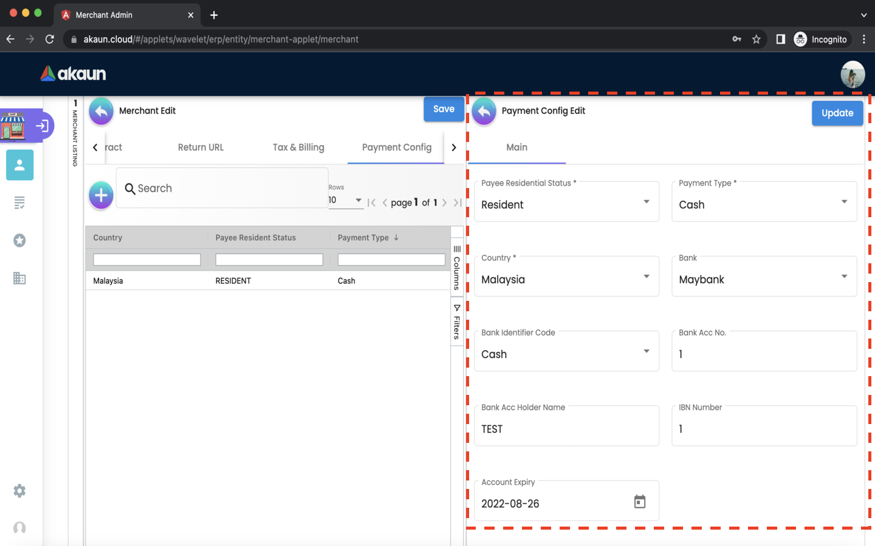
Task: Click the purple plus add button
Action: [101, 195]
